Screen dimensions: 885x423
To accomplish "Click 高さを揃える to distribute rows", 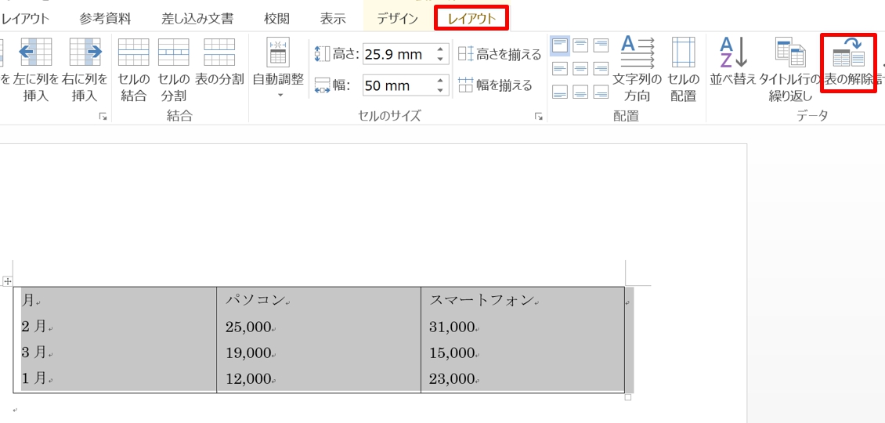I will coord(500,54).
